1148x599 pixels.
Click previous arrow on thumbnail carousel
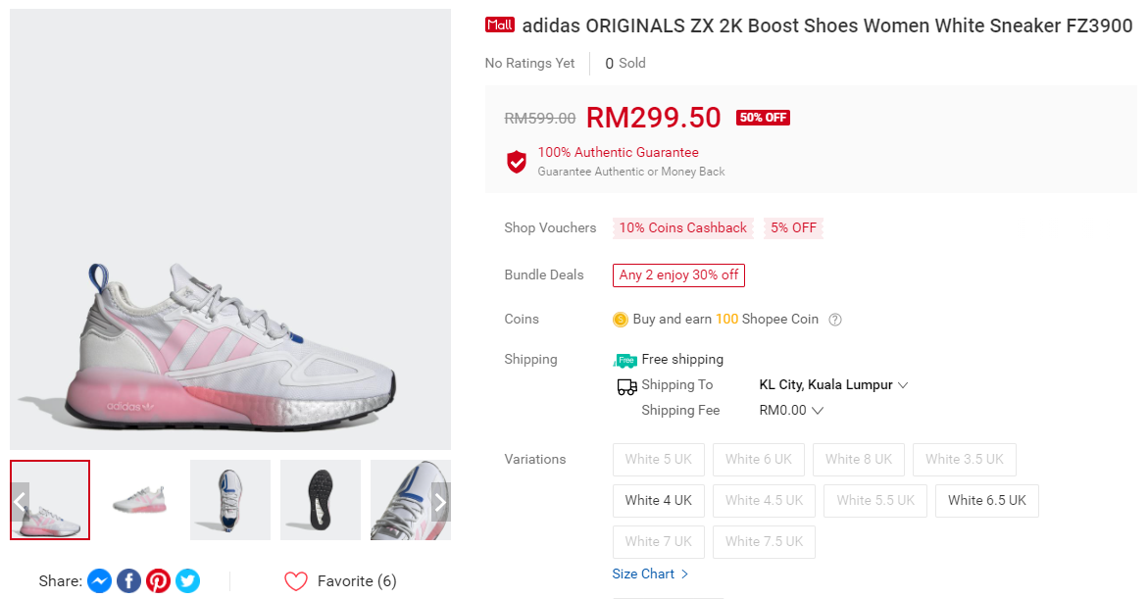coord(20,502)
